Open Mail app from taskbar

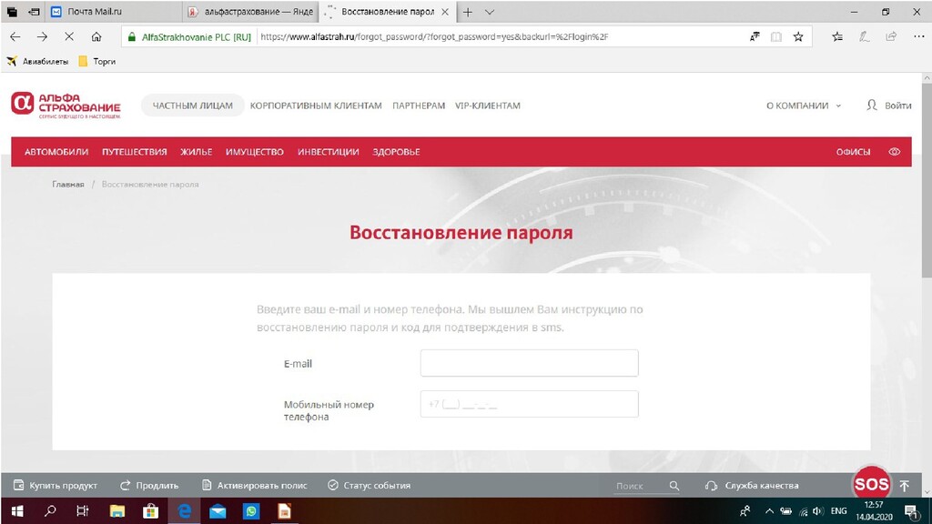(218, 511)
